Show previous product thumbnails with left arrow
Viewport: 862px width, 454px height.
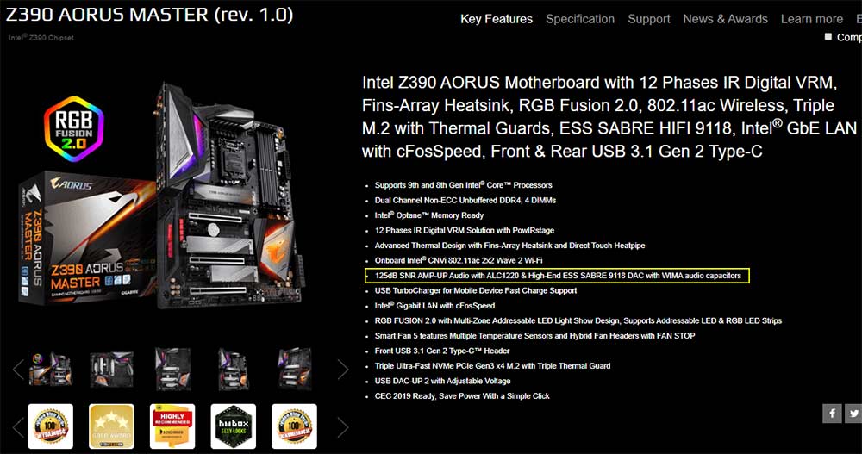pos(18,370)
